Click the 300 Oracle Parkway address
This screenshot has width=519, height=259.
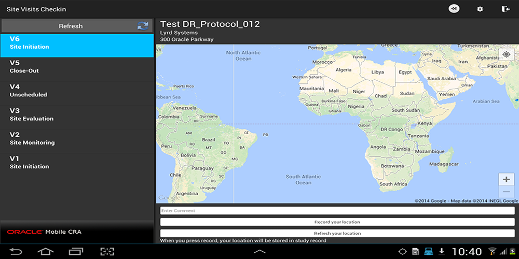(187, 40)
